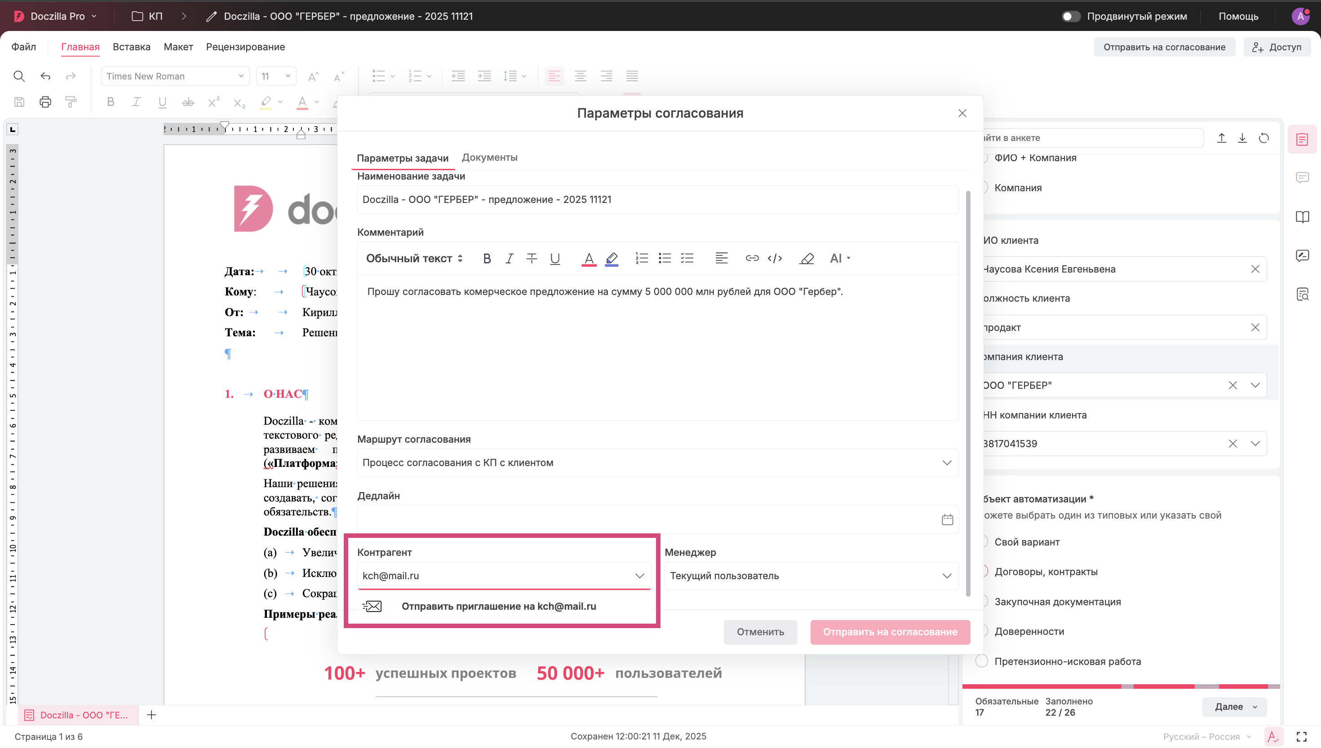Print the document using printer icon
This screenshot has height=748, width=1321.
45,102
